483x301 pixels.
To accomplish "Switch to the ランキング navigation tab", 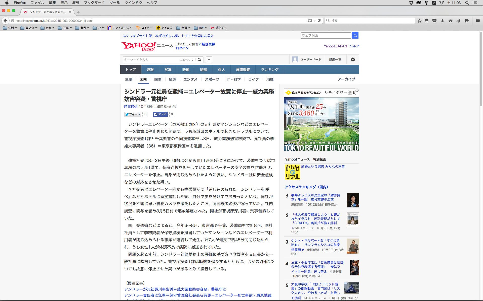I will point(269,69).
